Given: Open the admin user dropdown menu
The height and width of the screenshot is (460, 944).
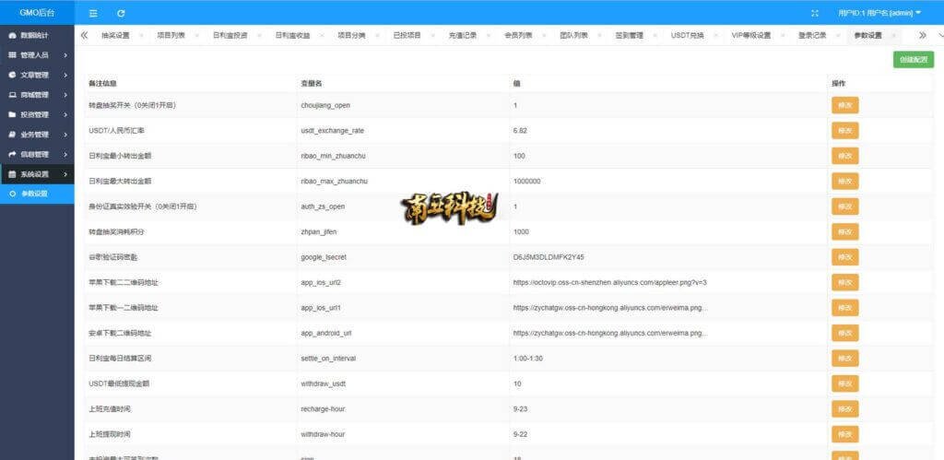Looking at the screenshot, I should click(879, 13).
